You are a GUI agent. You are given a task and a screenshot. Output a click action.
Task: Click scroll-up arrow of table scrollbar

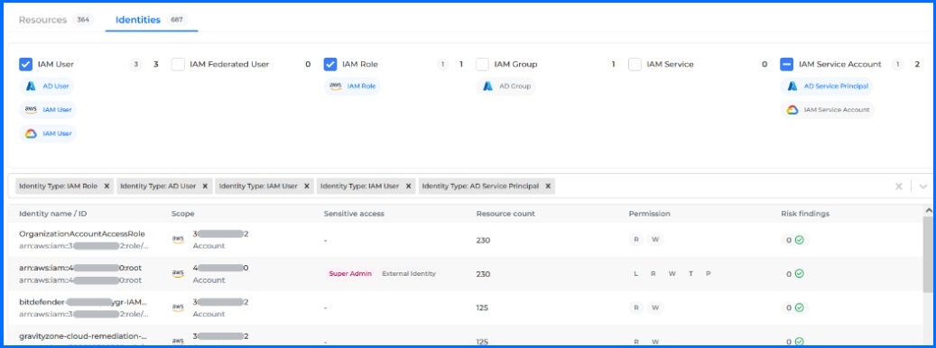pos(928,210)
